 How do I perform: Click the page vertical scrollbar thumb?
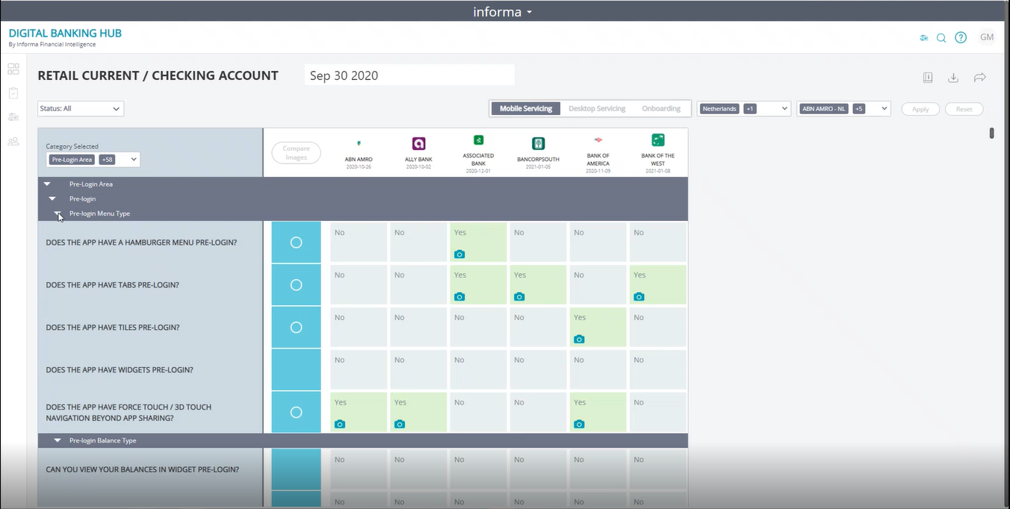pyautogui.click(x=991, y=134)
